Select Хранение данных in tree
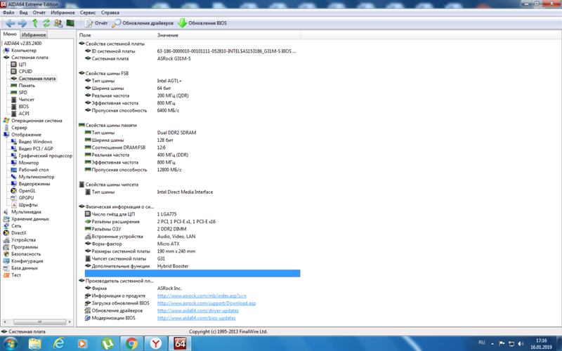This screenshot has height=351, width=562. click(x=30, y=219)
